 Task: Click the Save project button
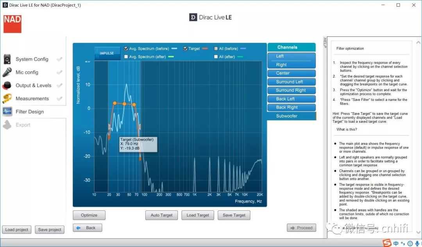point(50,229)
